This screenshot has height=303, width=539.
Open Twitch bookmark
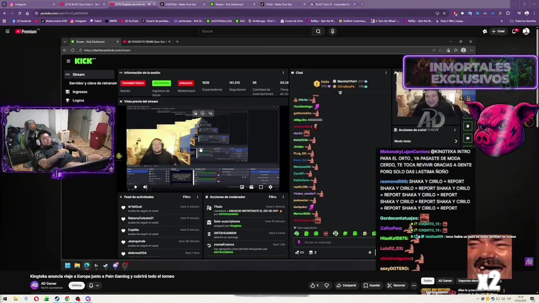pyautogui.click(x=95, y=21)
